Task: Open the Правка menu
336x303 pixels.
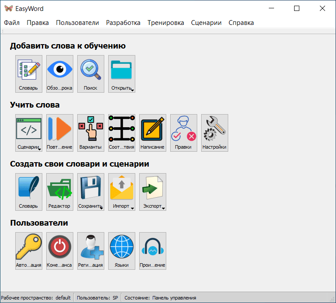Action: pyautogui.click(x=38, y=23)
